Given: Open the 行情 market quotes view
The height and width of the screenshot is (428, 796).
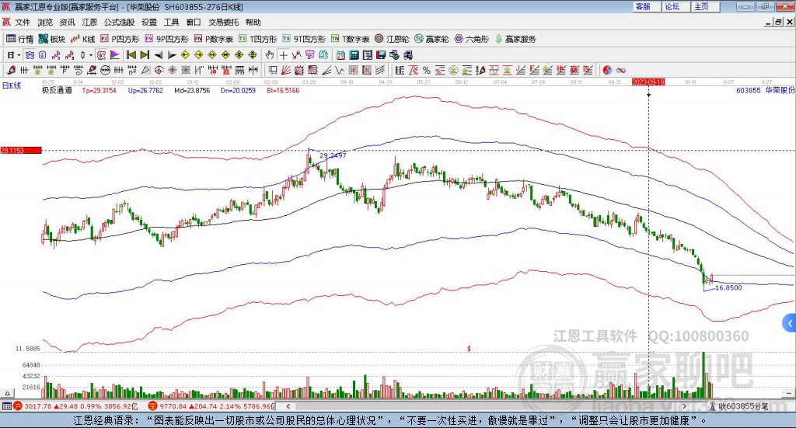Looking at the screenshot, I should click(x=19, y=39).
